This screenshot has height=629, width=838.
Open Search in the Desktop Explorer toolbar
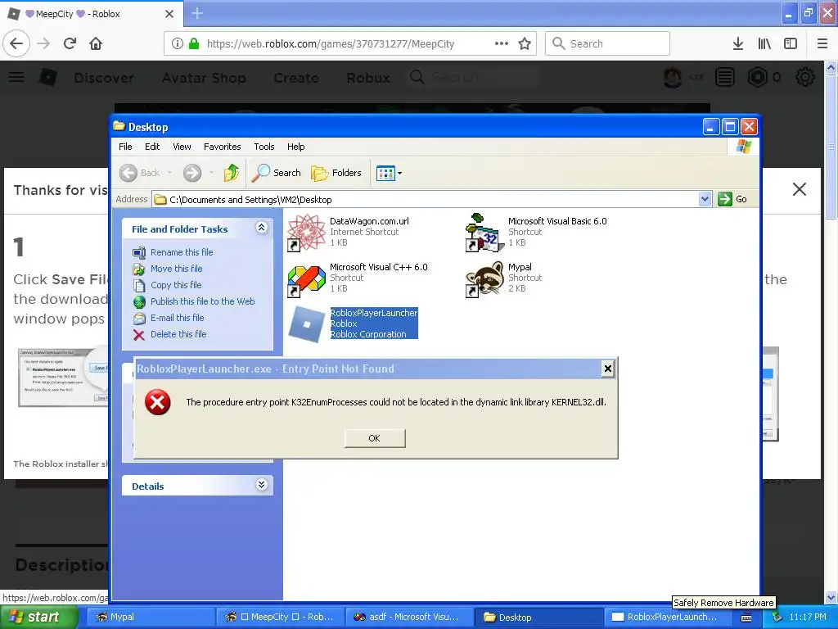click(277, 173)
